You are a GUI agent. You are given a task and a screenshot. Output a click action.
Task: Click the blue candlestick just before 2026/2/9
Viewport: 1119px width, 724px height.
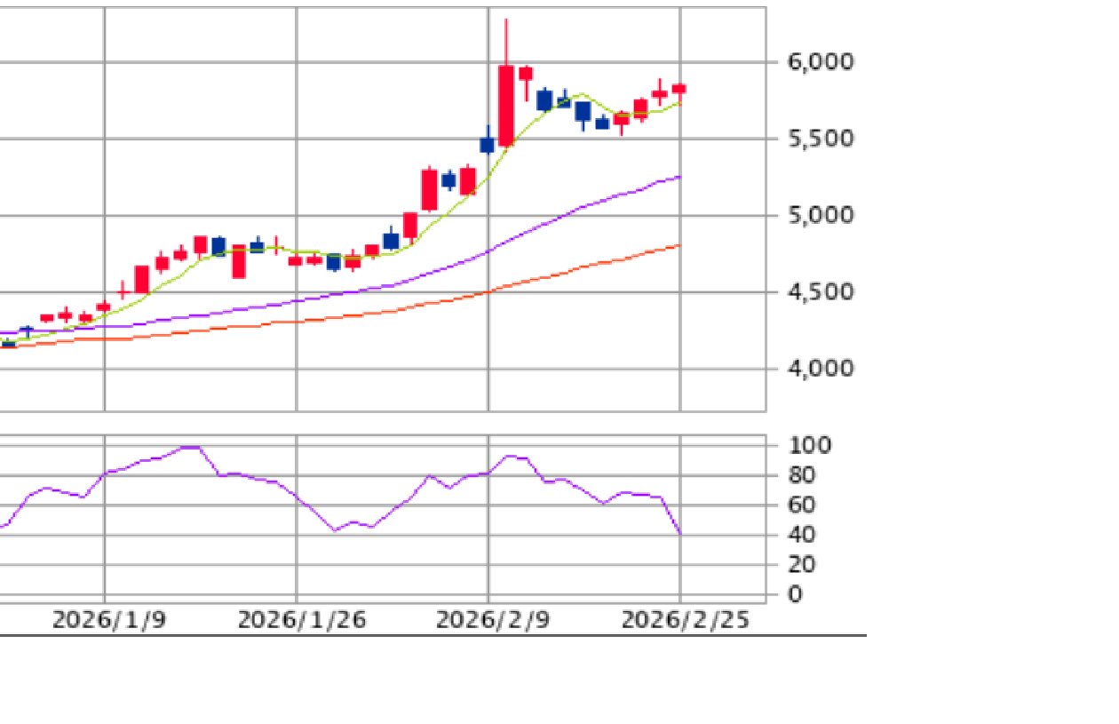coord(487,145)
